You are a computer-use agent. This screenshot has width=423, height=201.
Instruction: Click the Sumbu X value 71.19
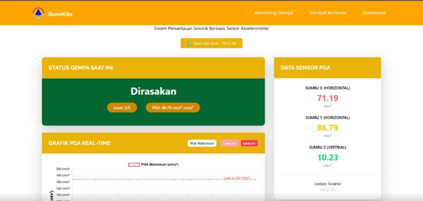pos(327,98)
